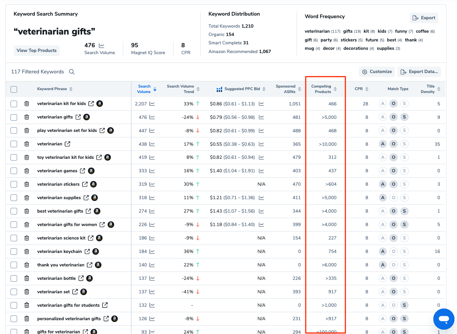This screenshot has height=334, width=457.
Task: Click the 'veterinarian' word frequency tag
Action: (317, 32)
